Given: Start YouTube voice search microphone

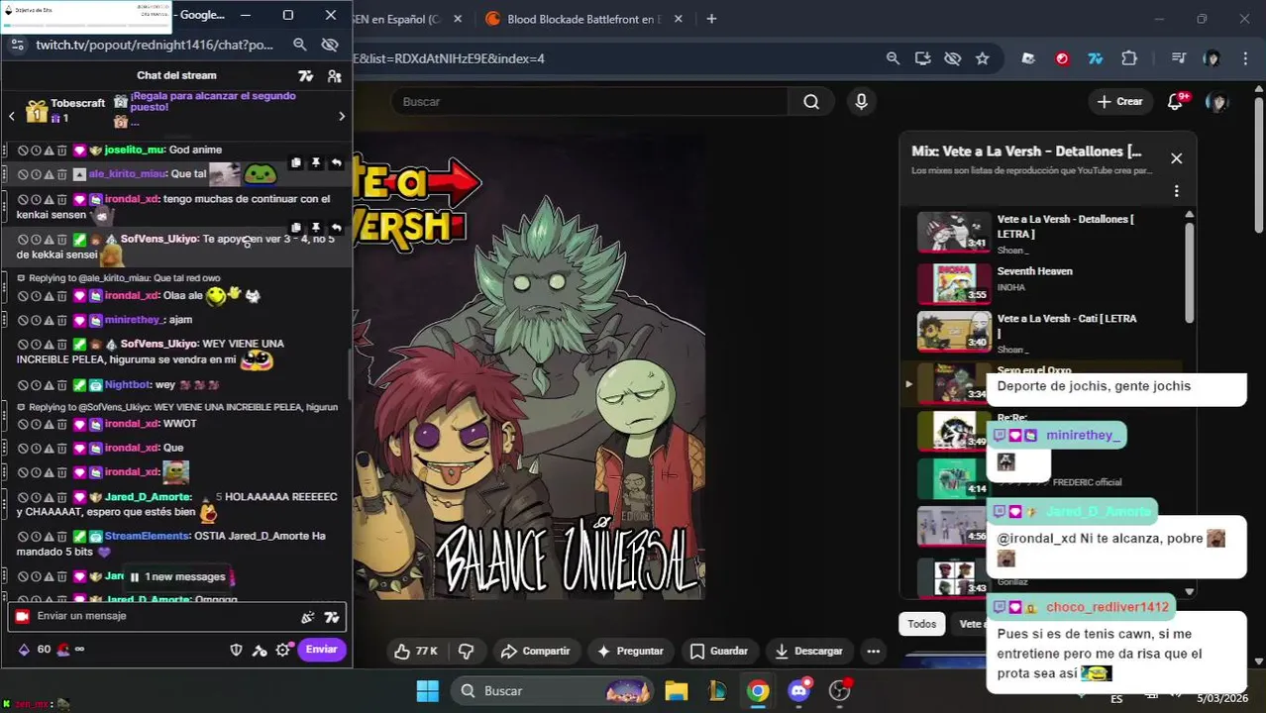Looking at the screenshot, I should click(861, 102).
